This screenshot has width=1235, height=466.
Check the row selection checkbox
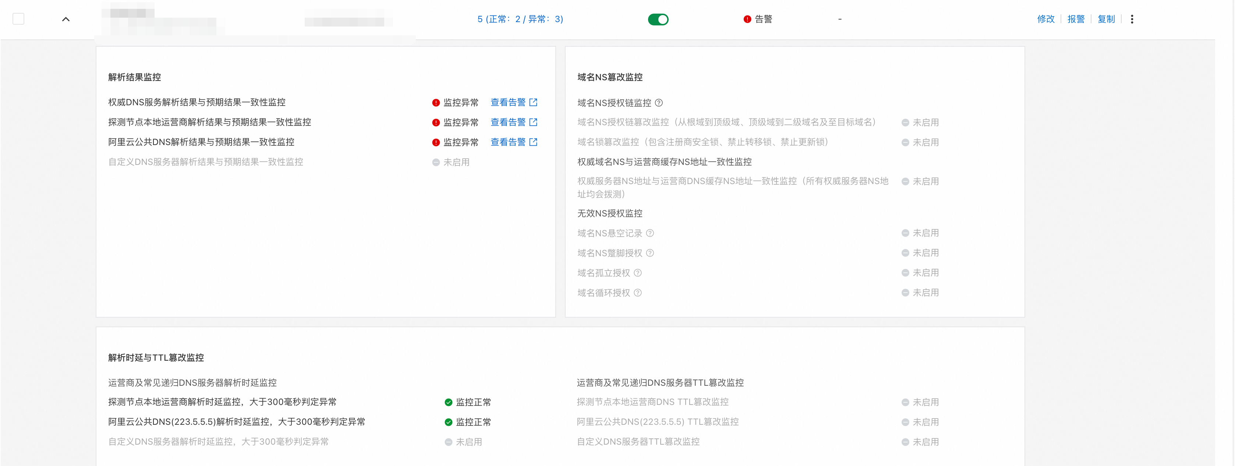click(x=18, y=19)
